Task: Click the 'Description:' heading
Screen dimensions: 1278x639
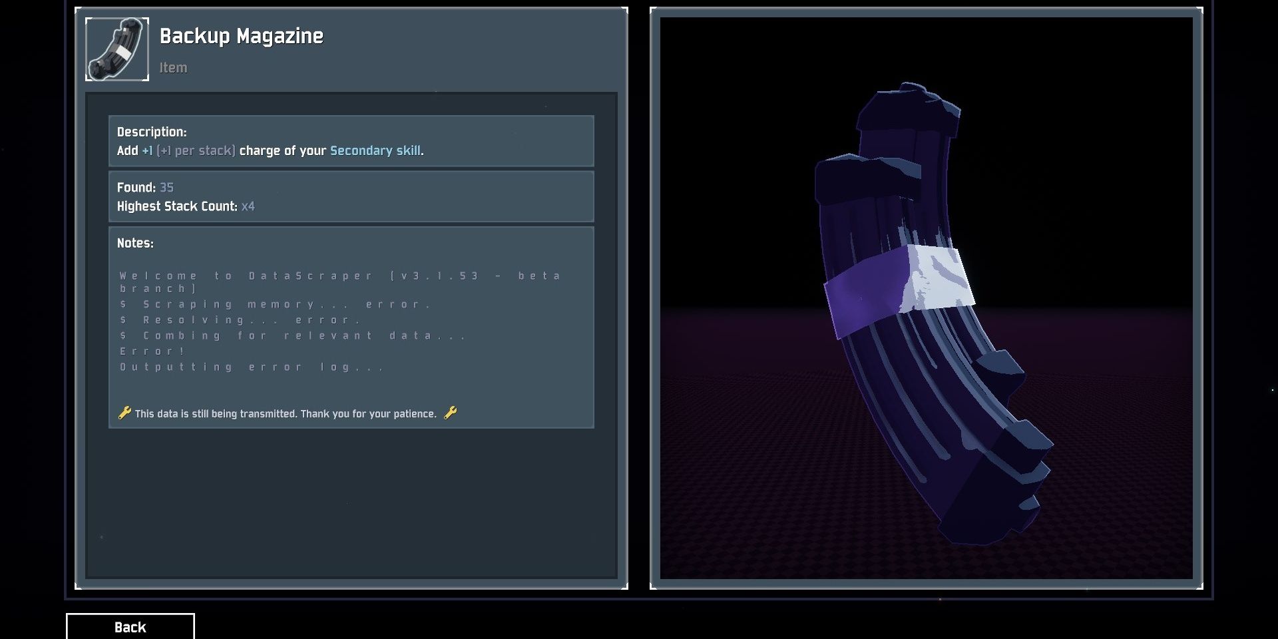Action: point(152,132)
